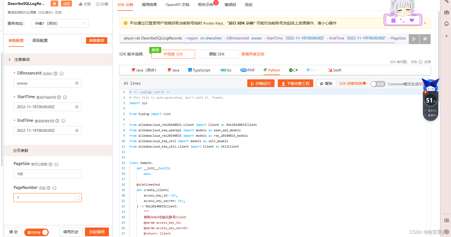Open 查看两者区别 link
Screen dimensions: 451x237
coord(253,54)
